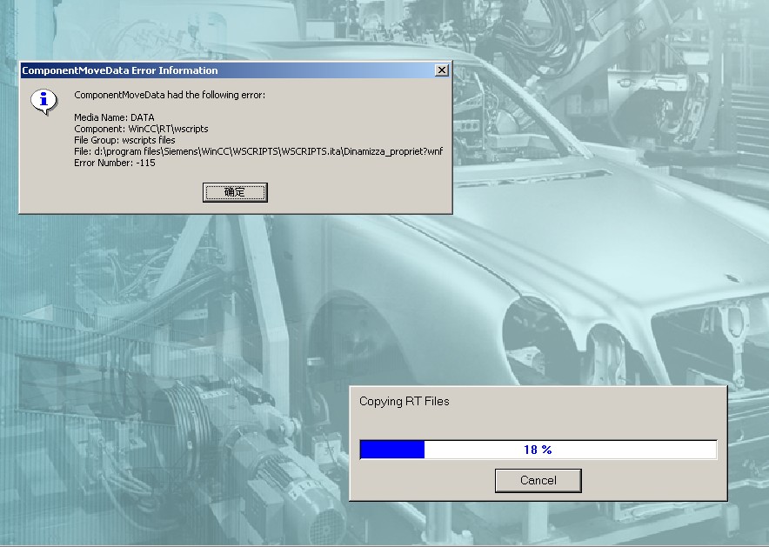Screen dimensions: 769x547
Task: Select the ComponentMoveData Error Information title bar
Action: pyautogui.click(x=236, y=70)
